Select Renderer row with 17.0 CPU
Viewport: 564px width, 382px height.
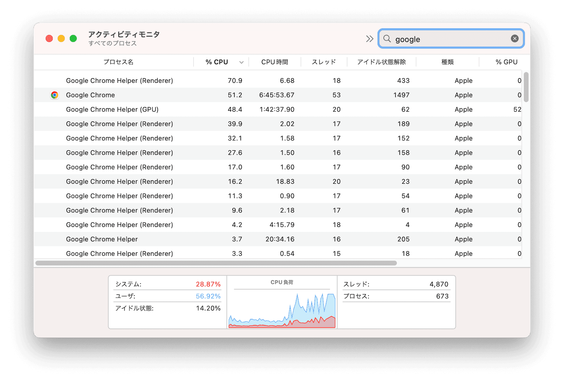point(278,167)
